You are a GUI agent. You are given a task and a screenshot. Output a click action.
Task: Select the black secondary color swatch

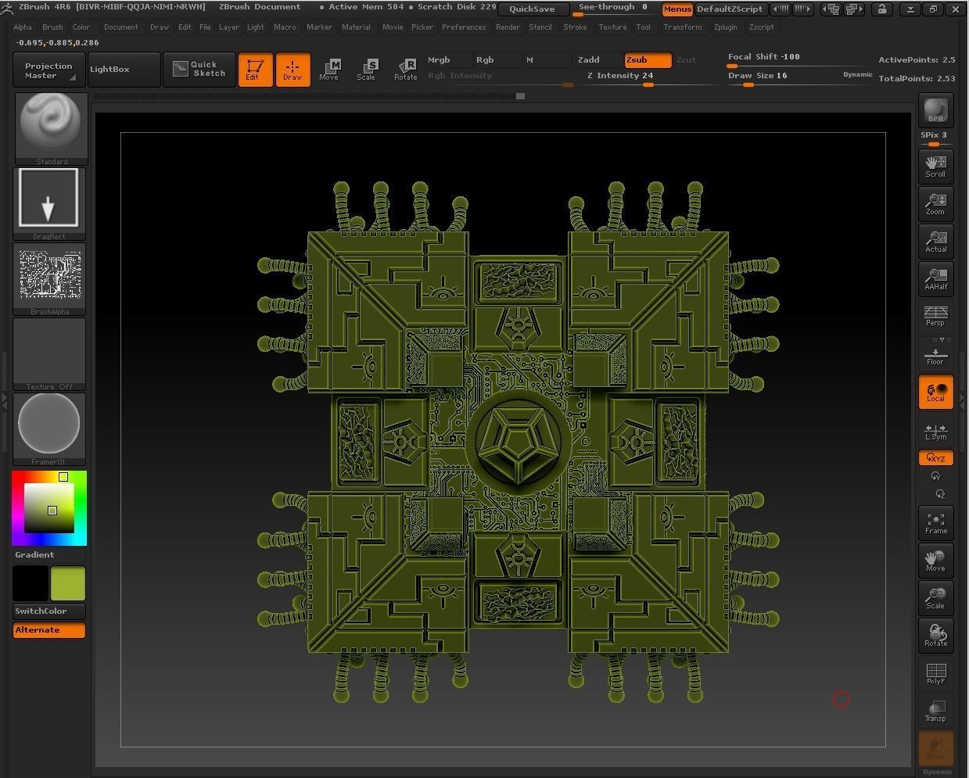31,583
